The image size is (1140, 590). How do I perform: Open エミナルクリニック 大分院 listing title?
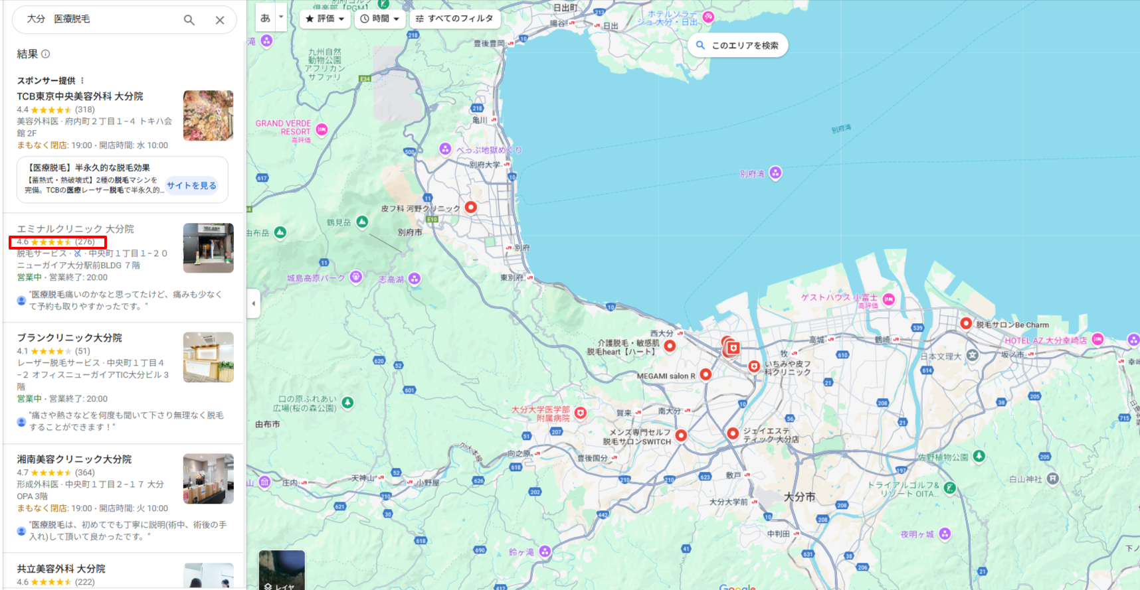tap(75, 229)
